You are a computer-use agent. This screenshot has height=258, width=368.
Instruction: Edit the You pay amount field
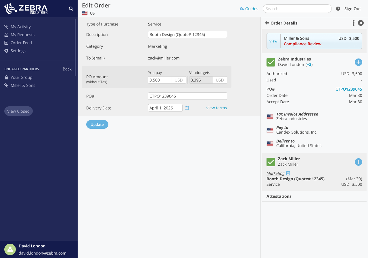(x=160, y=80)
